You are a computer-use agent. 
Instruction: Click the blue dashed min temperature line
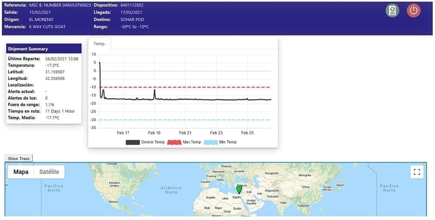tap(197, 120)
